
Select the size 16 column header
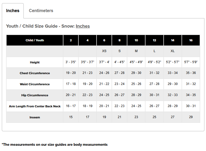click(x=191, y=40)
